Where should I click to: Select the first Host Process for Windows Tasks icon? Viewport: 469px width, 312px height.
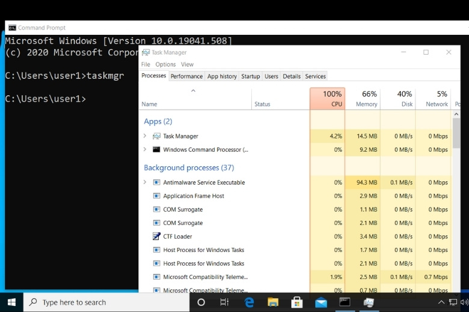156,250
